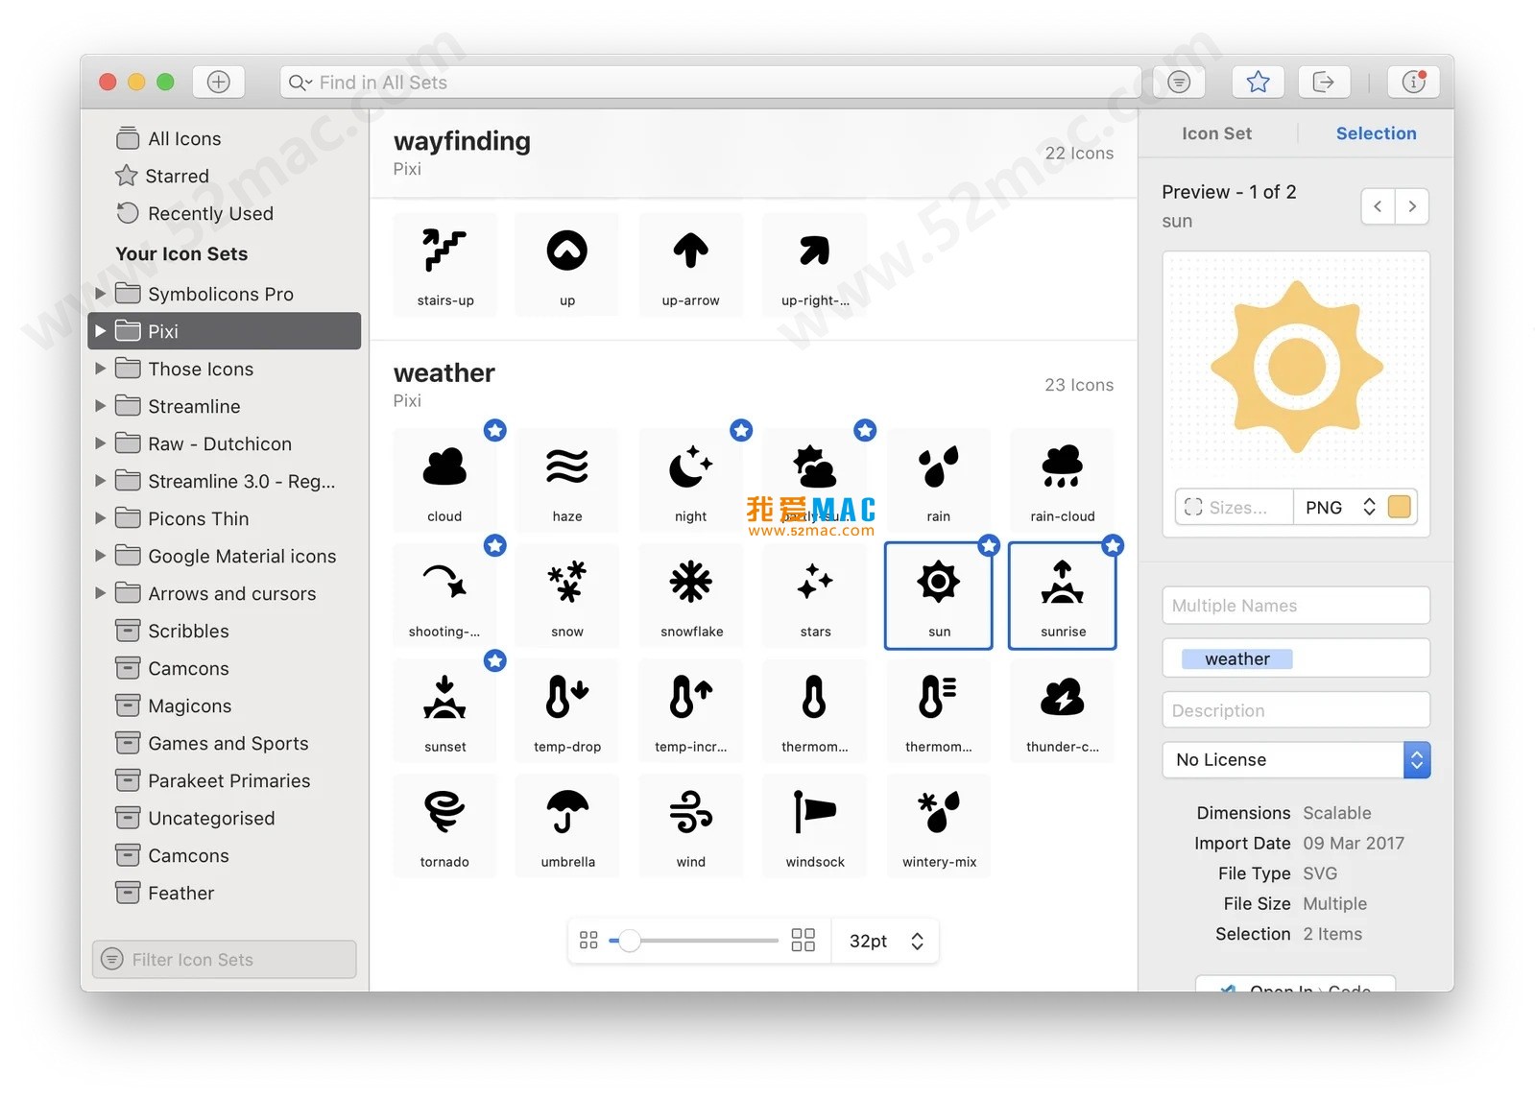
Task: Click the Description text field
Action: pyautogui.click(x=1296, y=710)
